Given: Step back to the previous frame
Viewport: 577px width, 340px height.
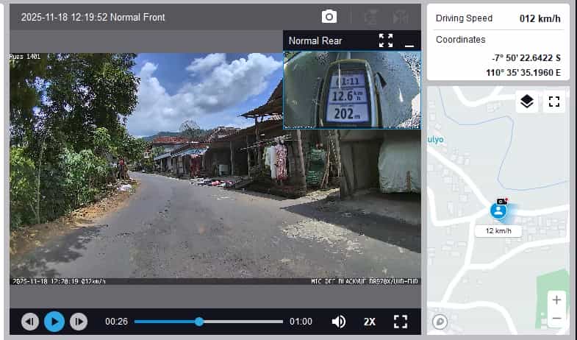Looking at the screenshot, I should pyautogui.click(x=30, y=322).
